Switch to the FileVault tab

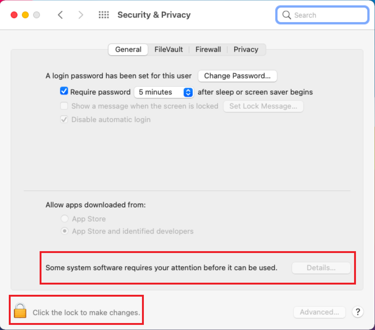(169, 49)
